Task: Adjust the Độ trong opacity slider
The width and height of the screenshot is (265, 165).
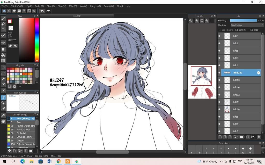Action: [243, 20]
